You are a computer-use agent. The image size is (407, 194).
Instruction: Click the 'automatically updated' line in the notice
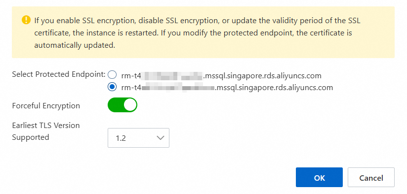[x=75, y=45]
